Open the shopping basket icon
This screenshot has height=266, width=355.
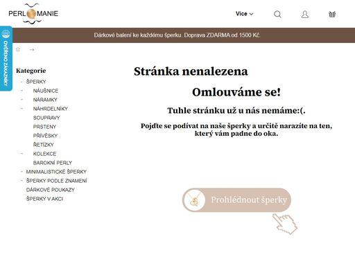click(x=332, y=15)
